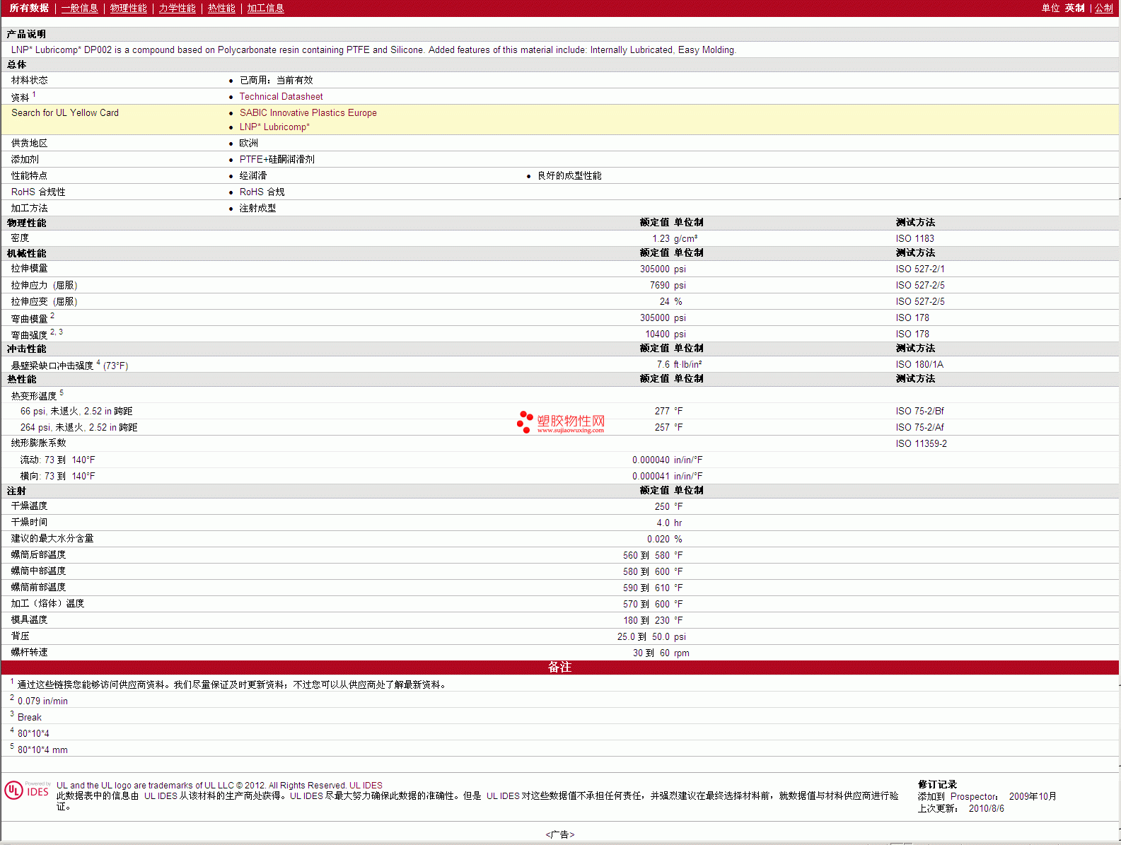The width and height of the screenshot is (1121, 845).
Task: Select impact value 7.6 ft·lb/in²
Action: point(679,364)
